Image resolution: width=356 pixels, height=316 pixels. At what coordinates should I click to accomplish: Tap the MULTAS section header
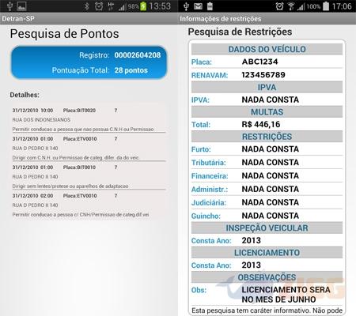[x=267, y=112]
